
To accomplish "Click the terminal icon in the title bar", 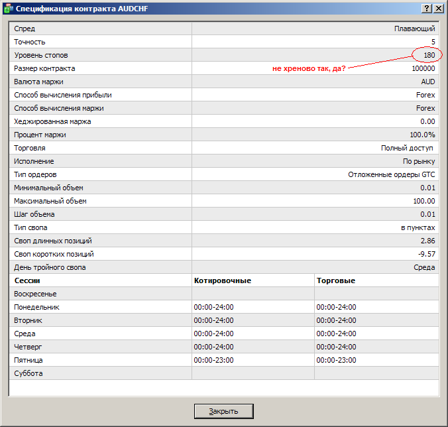I will tap(8, 9).
